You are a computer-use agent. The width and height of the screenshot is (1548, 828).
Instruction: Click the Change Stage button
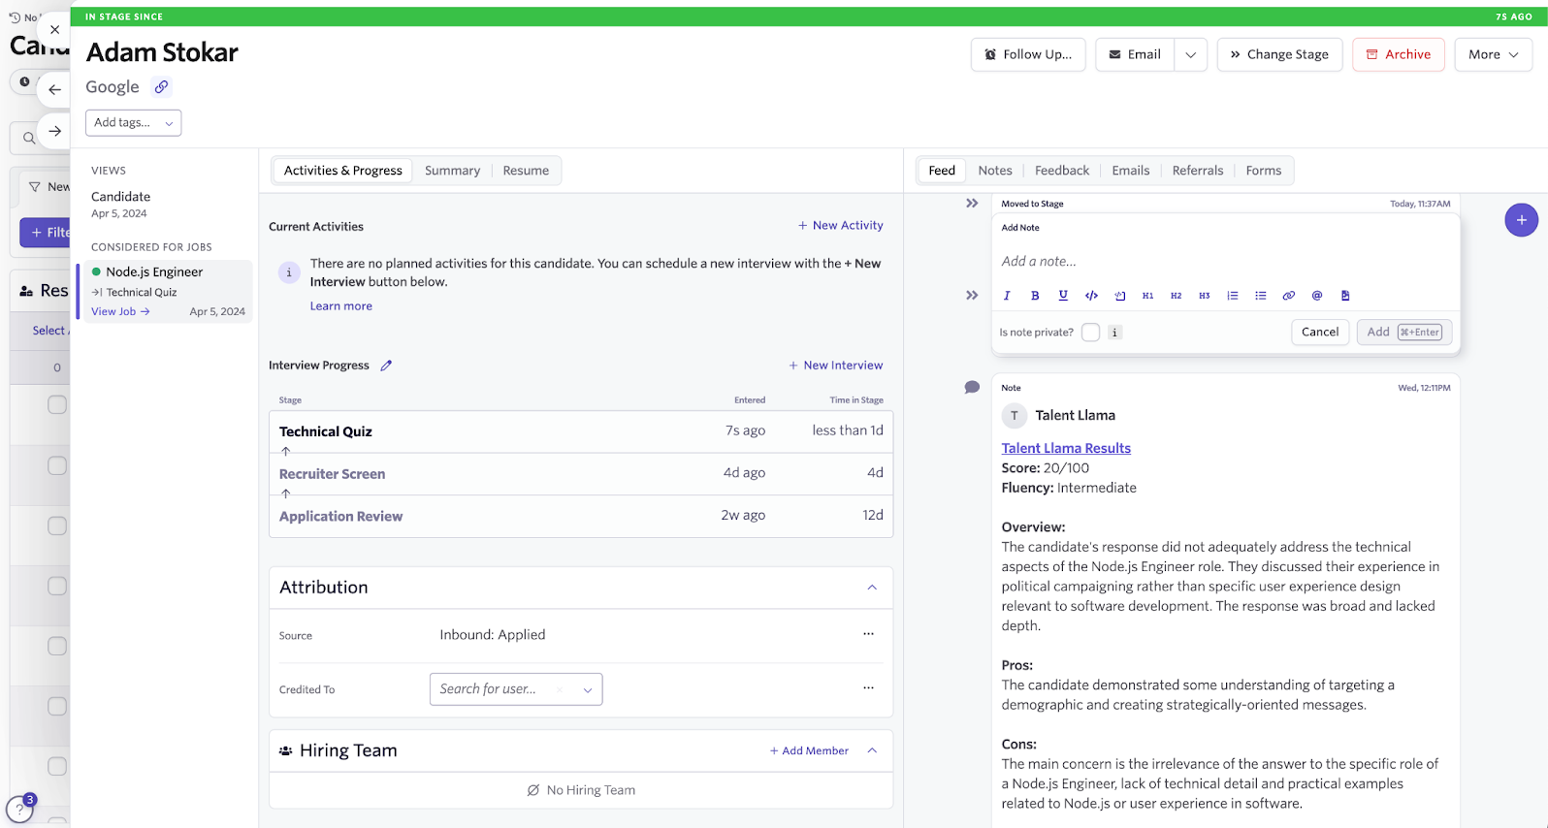coord(1279,55)
